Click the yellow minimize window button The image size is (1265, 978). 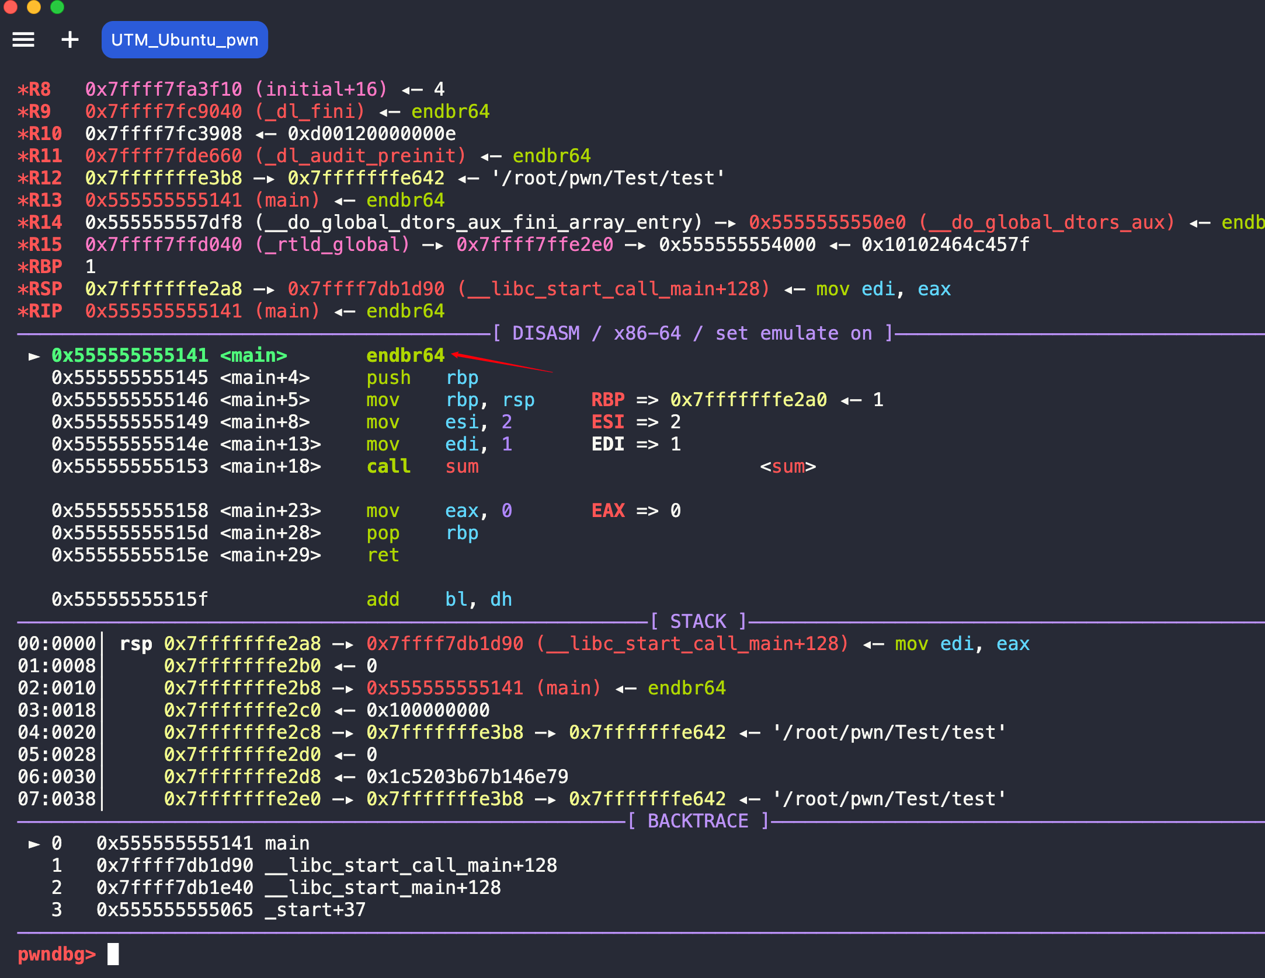coord(34,6)
